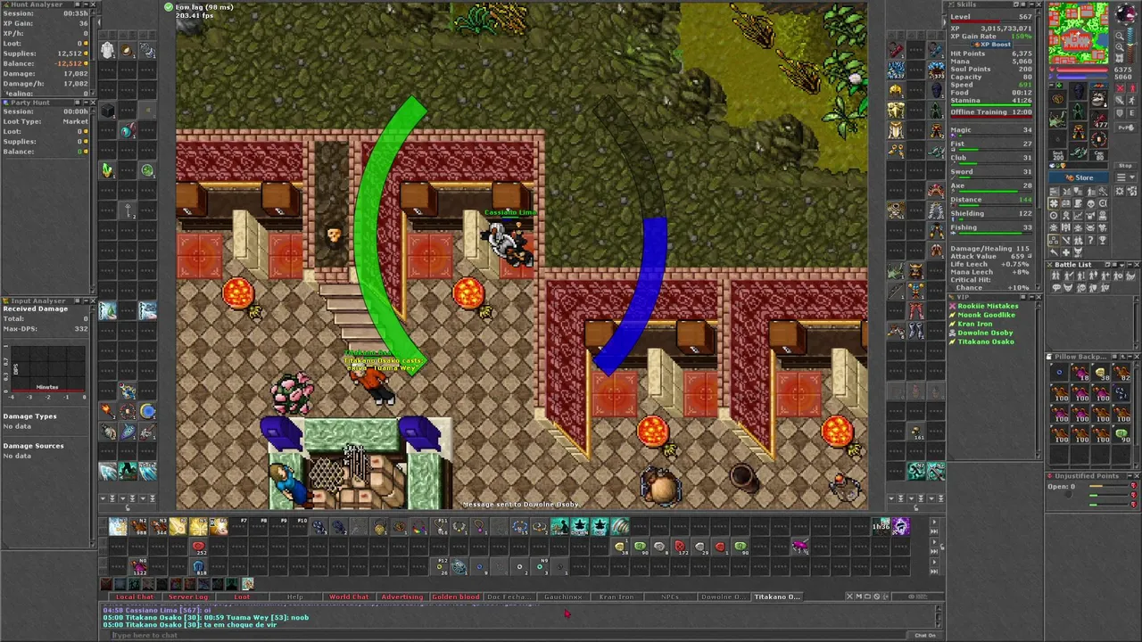Image resolution: width=1142 pixels, height=642 pixels.
Task: Toggle the PvP mode button
Action: (x=1126, y=128)
